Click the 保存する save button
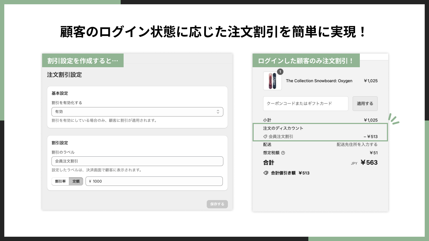 217,204
